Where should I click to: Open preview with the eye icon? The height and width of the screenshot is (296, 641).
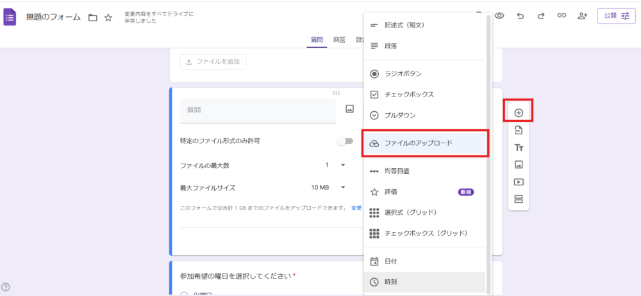(x=499, y=17)
